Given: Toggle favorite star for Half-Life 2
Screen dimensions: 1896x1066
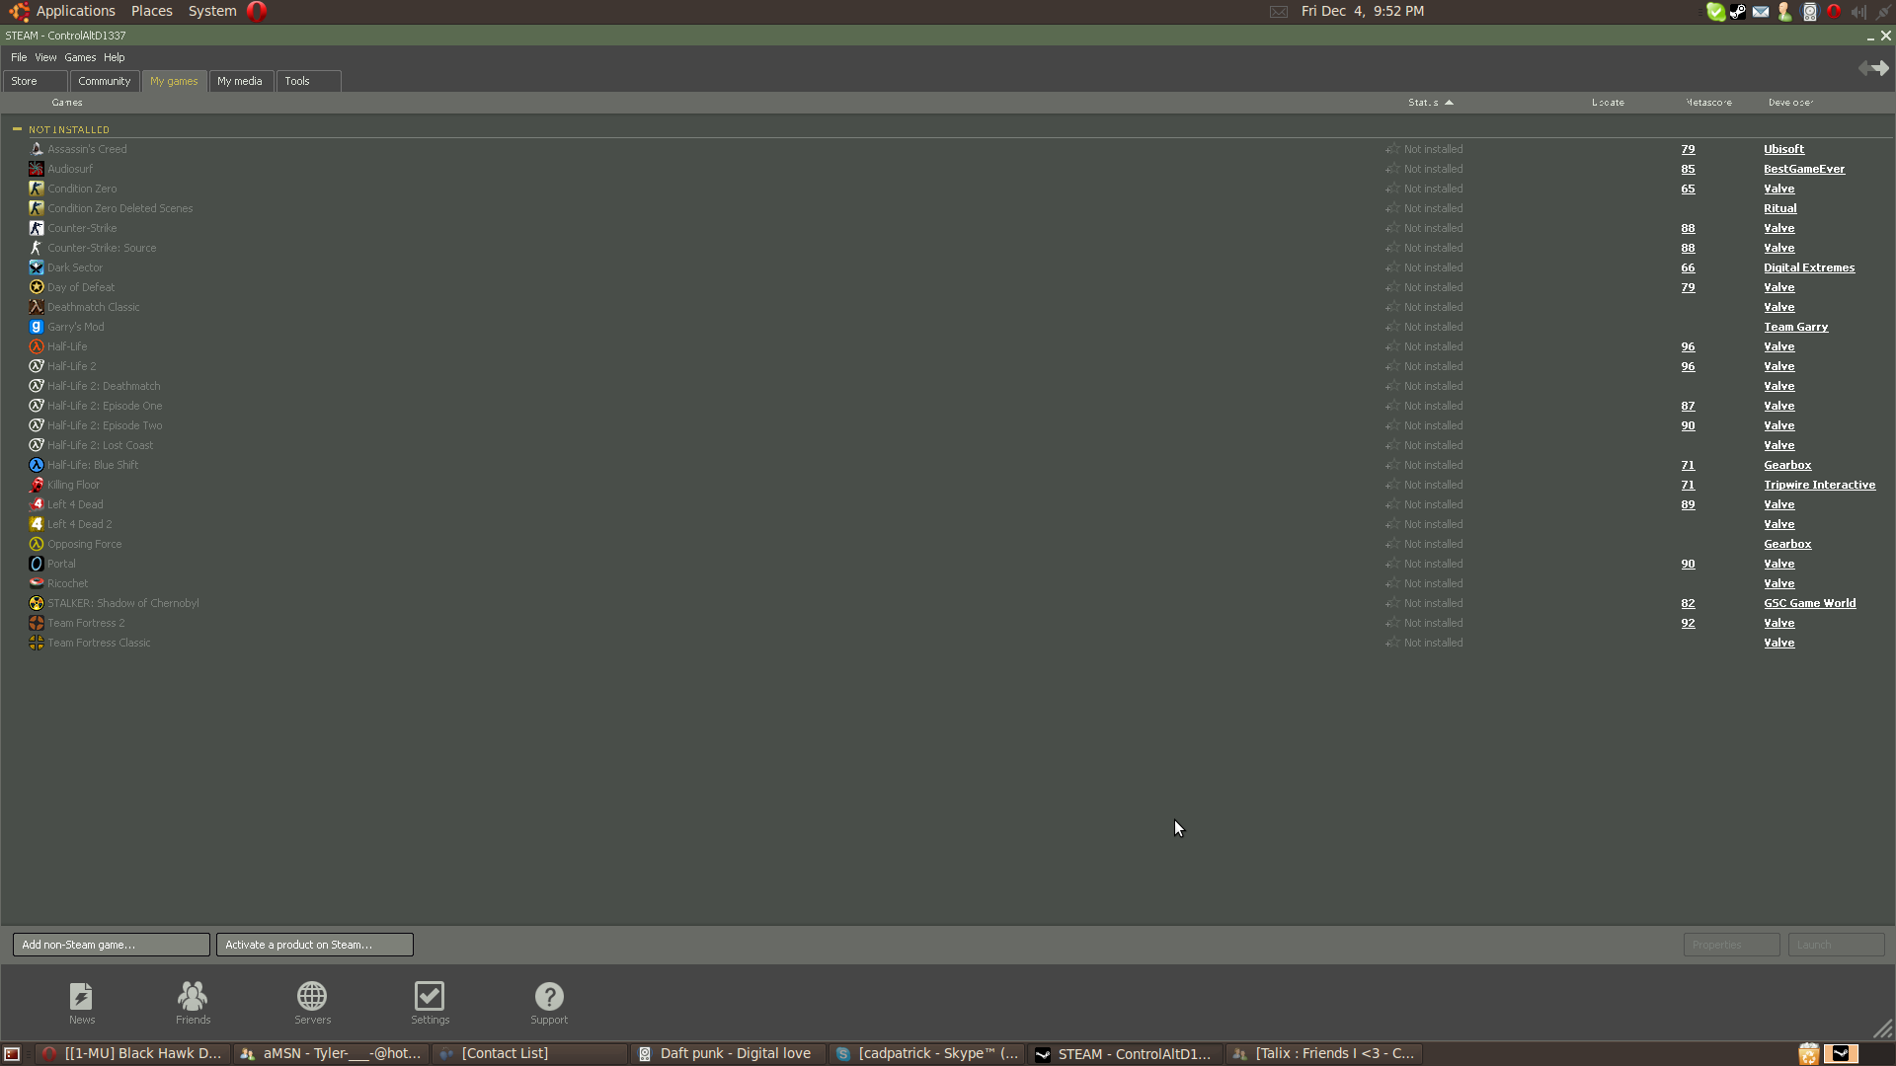Looking at the screenshot, I should (1392, 366).
